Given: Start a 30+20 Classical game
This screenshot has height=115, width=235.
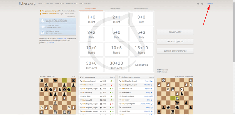Looking at the screenshot, I should [116, 65].
